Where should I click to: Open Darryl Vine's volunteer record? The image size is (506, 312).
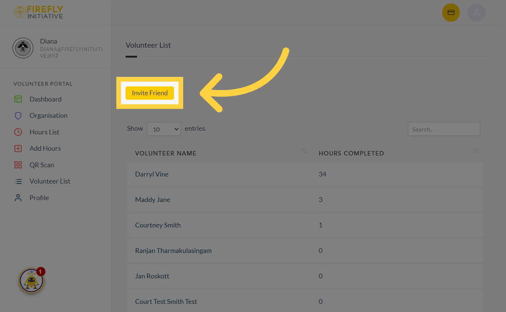pos(152,174)
